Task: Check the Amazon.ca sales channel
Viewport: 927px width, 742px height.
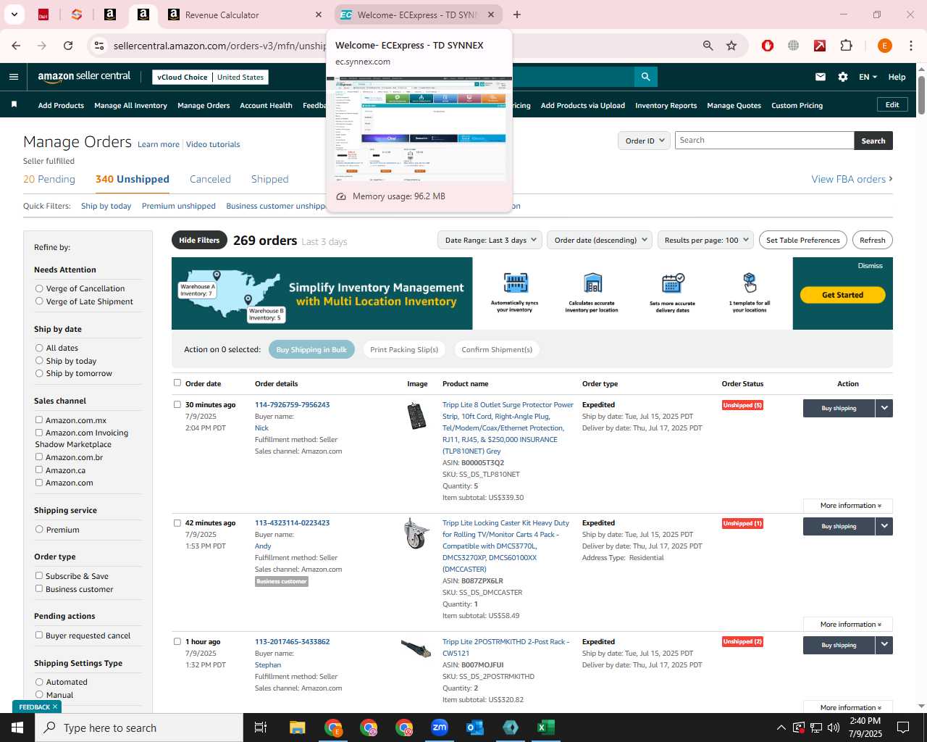Action: click(39, 470)
